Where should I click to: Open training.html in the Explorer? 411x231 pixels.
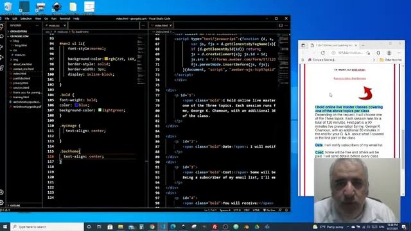coord(21,97)
